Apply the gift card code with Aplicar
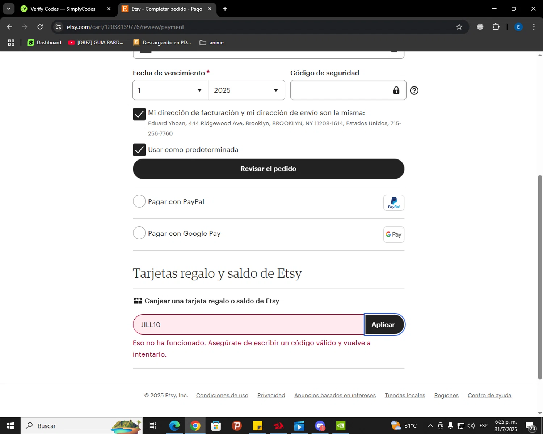This screenshot has width=543, height=434. click(384, 324)
